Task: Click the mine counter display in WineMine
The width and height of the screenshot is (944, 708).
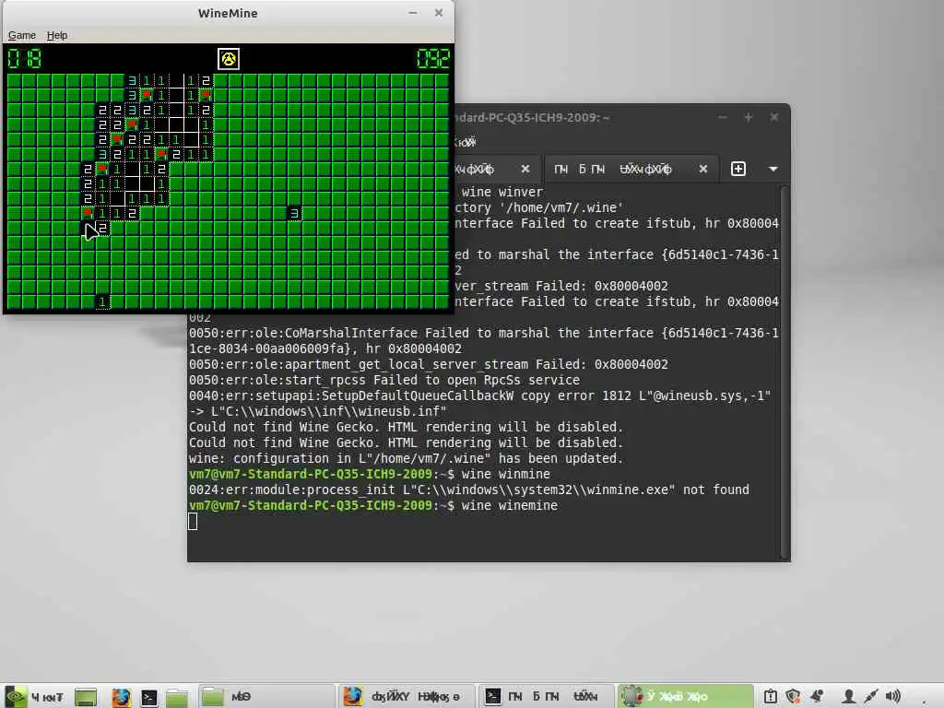Action: tap(24, 58)
